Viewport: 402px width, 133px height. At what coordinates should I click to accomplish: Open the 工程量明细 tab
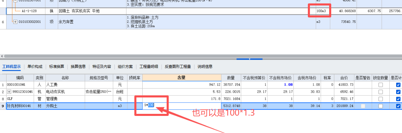pos(149,67)
